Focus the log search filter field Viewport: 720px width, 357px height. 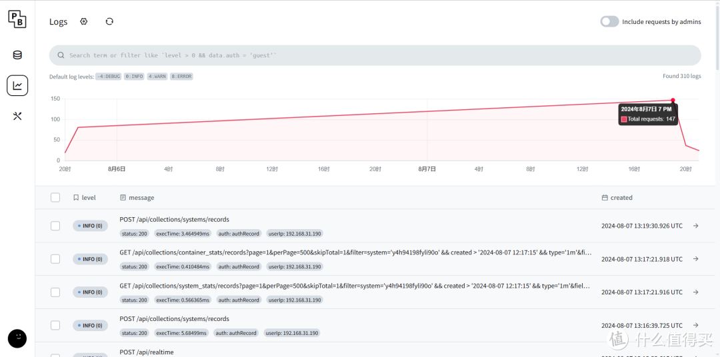pos(375,55)
